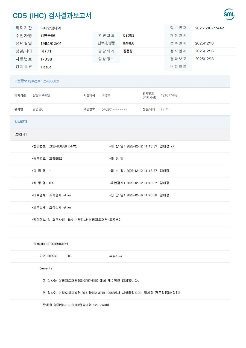
Task: Click the '*접 수 일' timestamp line
Action: click(x=139, y=171)
